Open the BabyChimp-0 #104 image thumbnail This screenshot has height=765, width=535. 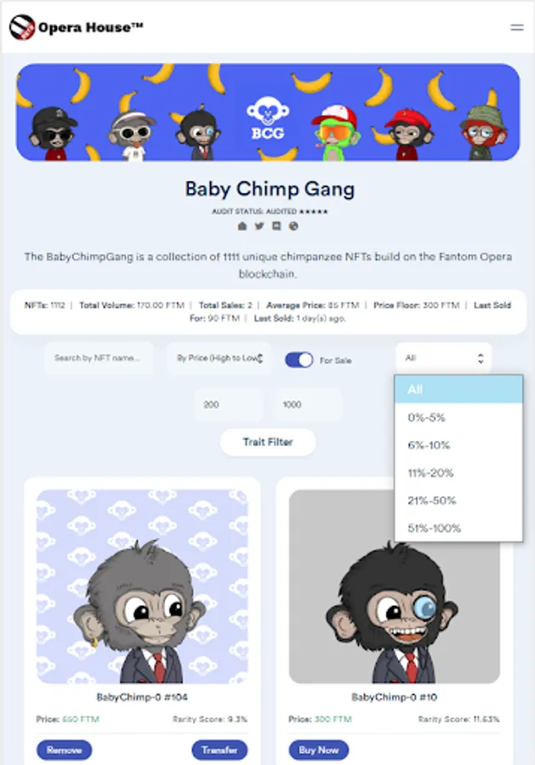[142, 586]
